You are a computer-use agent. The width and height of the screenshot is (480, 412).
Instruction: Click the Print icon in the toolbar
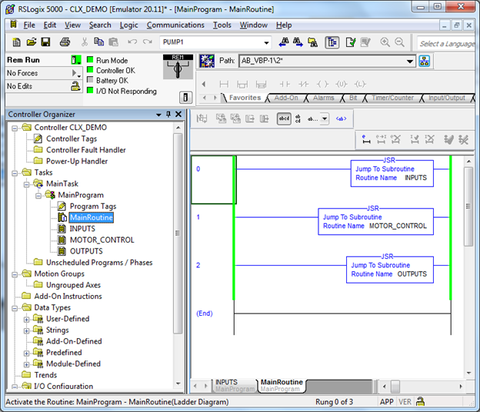[x=65, y=42]
